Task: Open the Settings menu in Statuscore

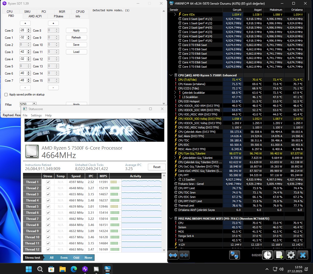Action: point(36,115)
